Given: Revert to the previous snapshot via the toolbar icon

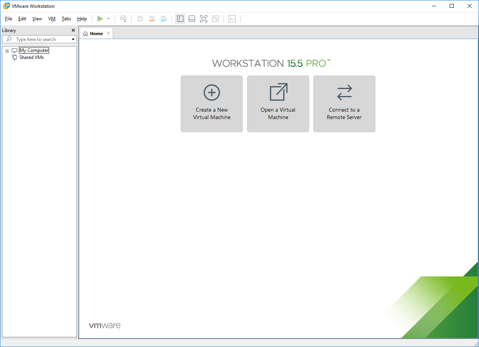Looking at the screenshot, I should (152, 19).
